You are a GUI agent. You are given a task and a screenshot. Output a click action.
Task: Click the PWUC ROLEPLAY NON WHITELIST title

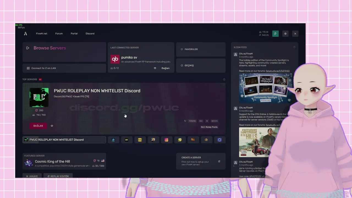[97, 91]
